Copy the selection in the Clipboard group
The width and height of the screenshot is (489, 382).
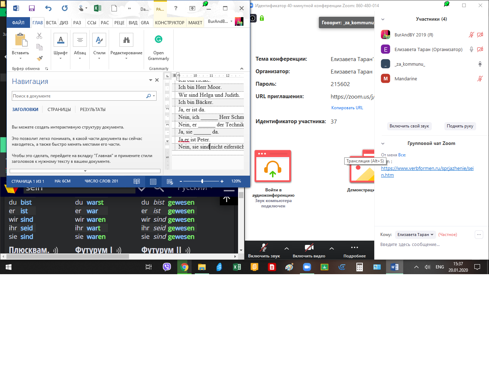point(39,47)
